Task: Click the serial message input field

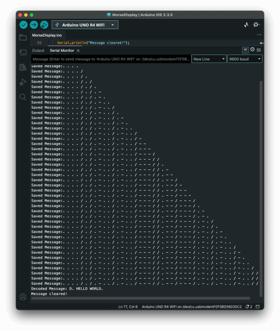Action: [x=111, y=59]
